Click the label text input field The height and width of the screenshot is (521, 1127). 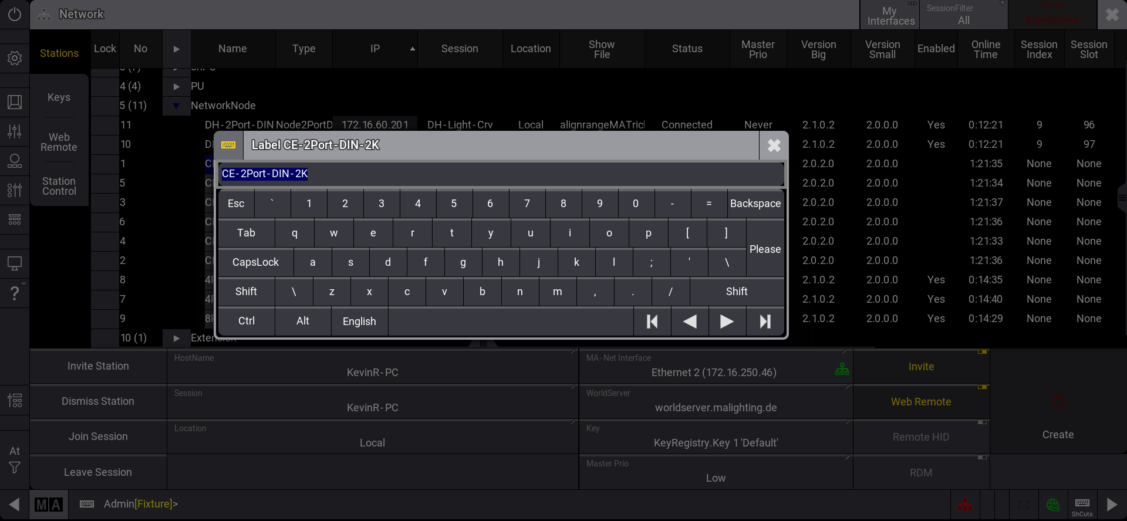(501, 174)
